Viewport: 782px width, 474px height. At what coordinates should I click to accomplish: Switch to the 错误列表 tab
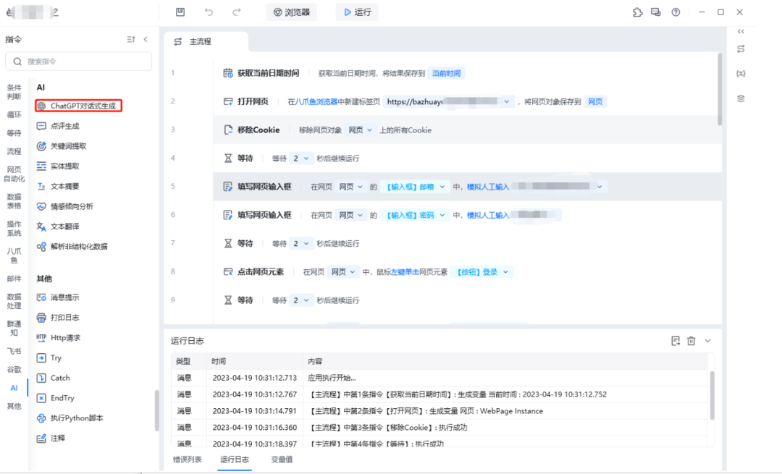coord(188,459)
